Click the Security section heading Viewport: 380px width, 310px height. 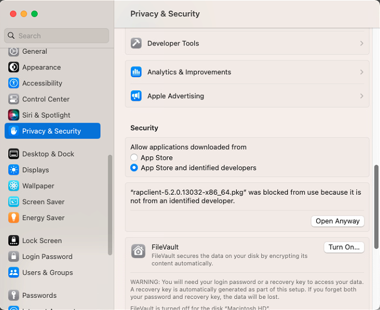[144, 128]
